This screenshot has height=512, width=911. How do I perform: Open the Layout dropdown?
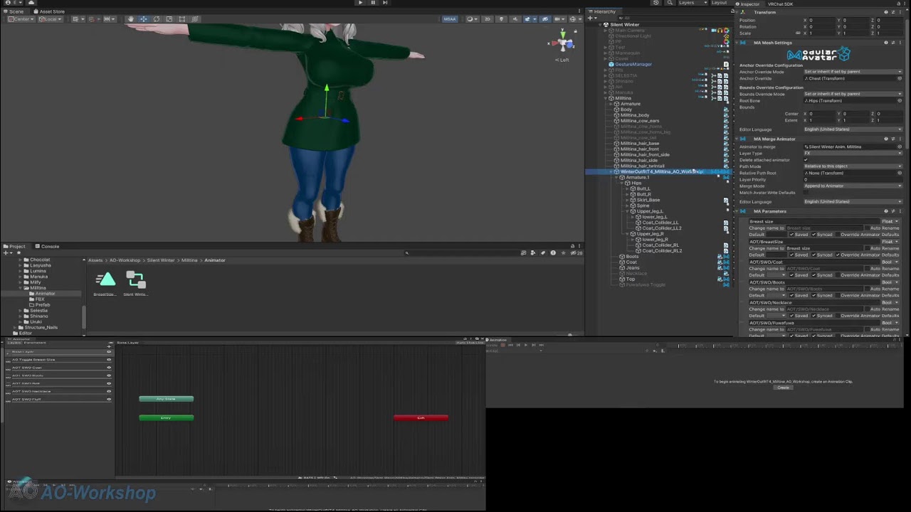pyautogui.click(x=721, y=3)
